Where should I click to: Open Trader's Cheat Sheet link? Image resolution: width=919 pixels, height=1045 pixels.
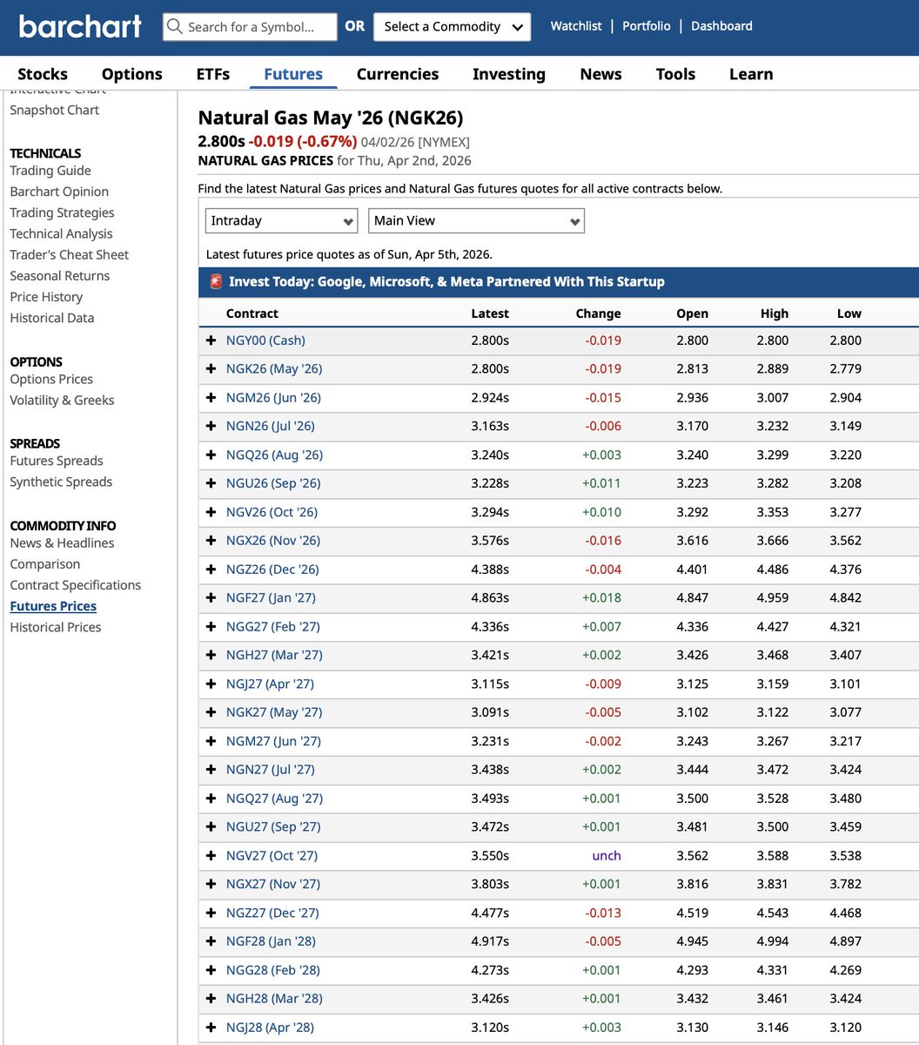click(69, 254)
